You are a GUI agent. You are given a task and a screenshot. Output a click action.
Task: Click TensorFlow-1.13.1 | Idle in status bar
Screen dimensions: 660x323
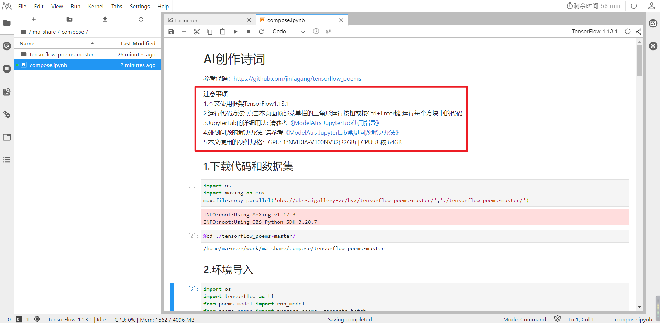(77, 319)
